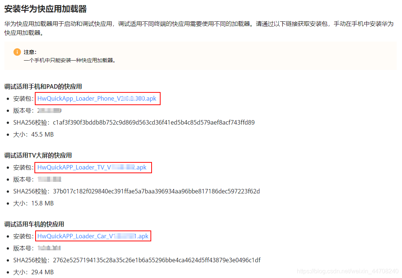Click the heading 调试适用车机的快应用
The width and height of the screenshot is (402, 278).
click(x=34, y=224)
